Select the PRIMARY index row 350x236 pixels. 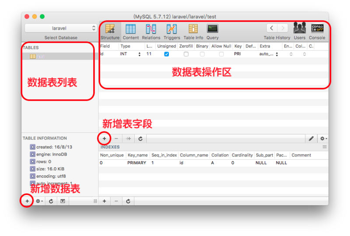click(213, 163)
